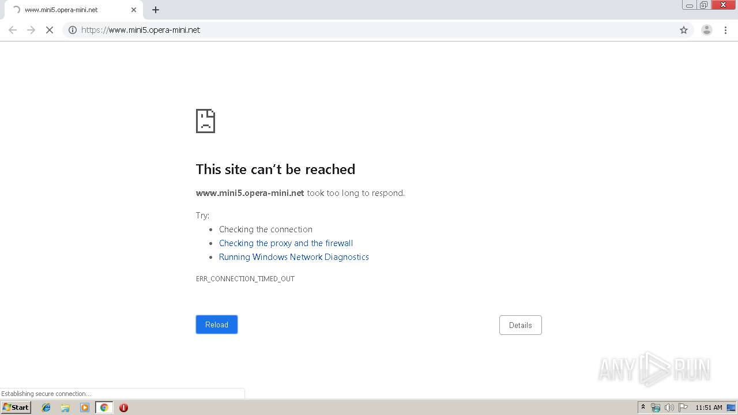Open the user profile avatar icon

(707, 30)
